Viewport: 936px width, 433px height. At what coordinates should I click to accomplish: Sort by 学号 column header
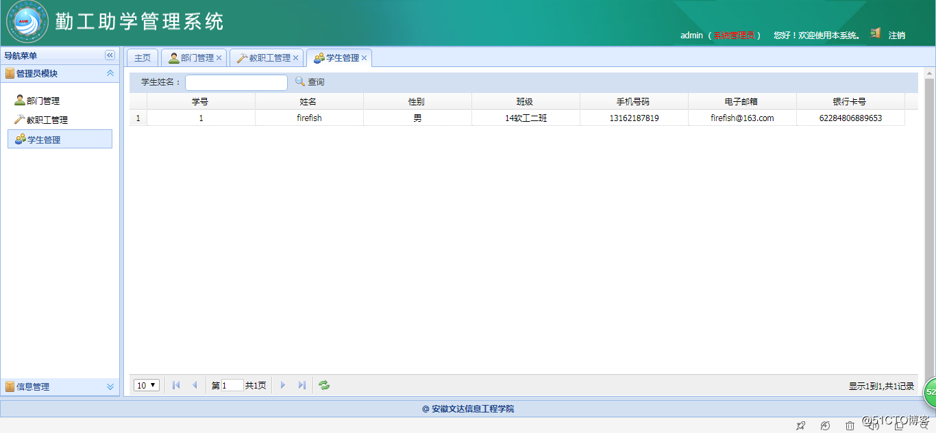pos(201,101)
